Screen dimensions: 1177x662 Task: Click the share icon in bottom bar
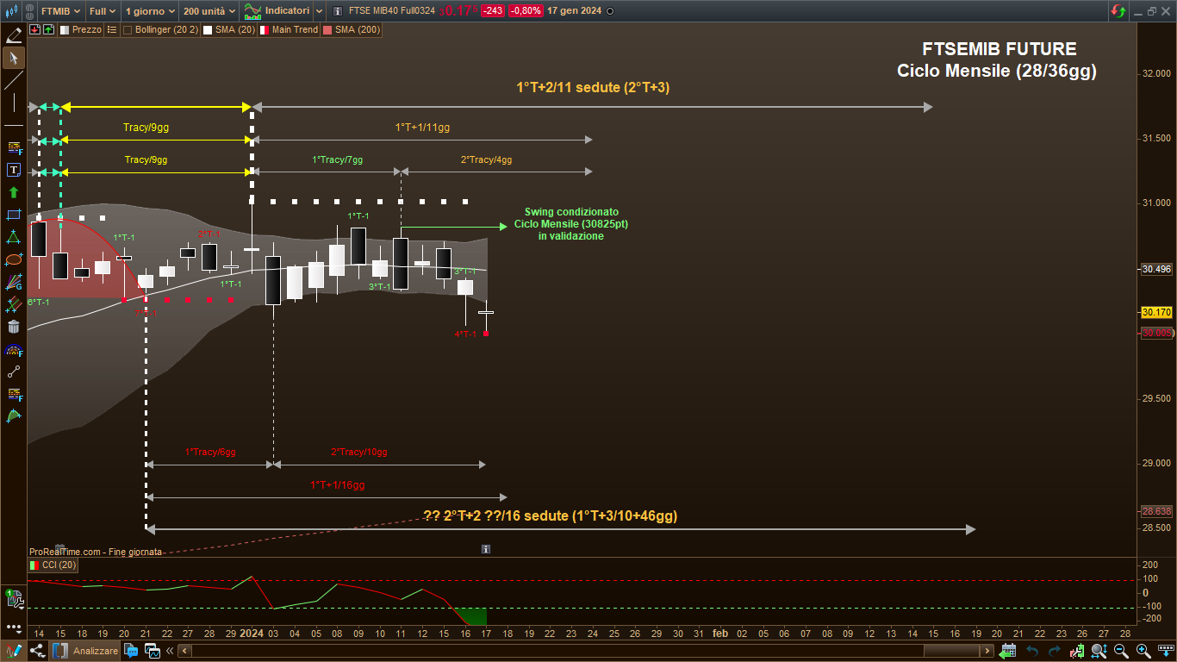[36, 651]
